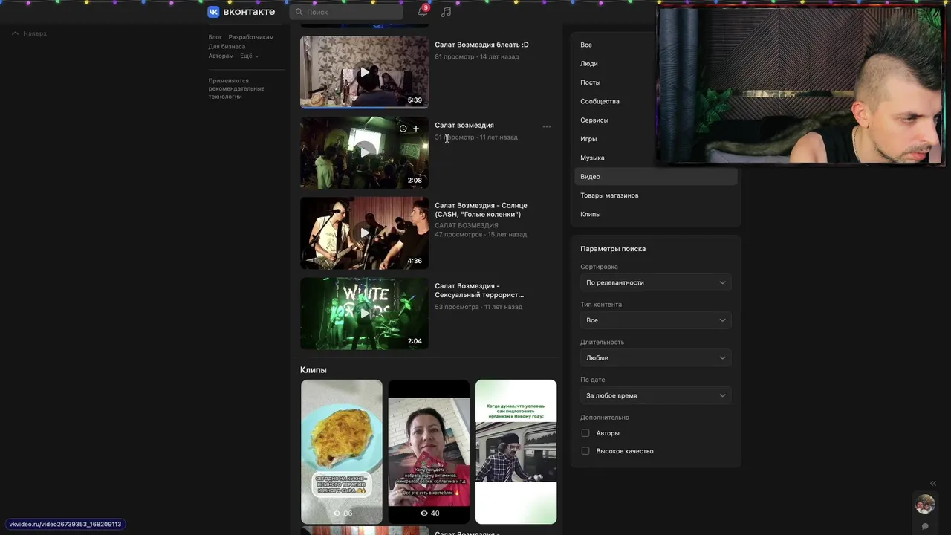Click views eye icon on 40-views clip
The image size is (951, 535).
(x=424, y=513)
